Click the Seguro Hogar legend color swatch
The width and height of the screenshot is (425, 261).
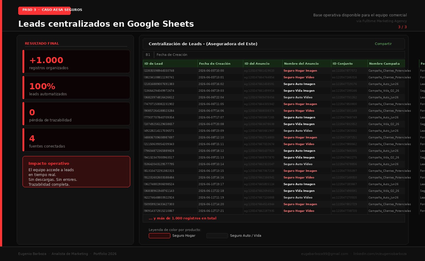tap(159, 236)
